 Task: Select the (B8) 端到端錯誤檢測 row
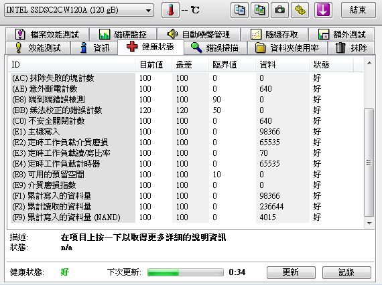[186, 100]
